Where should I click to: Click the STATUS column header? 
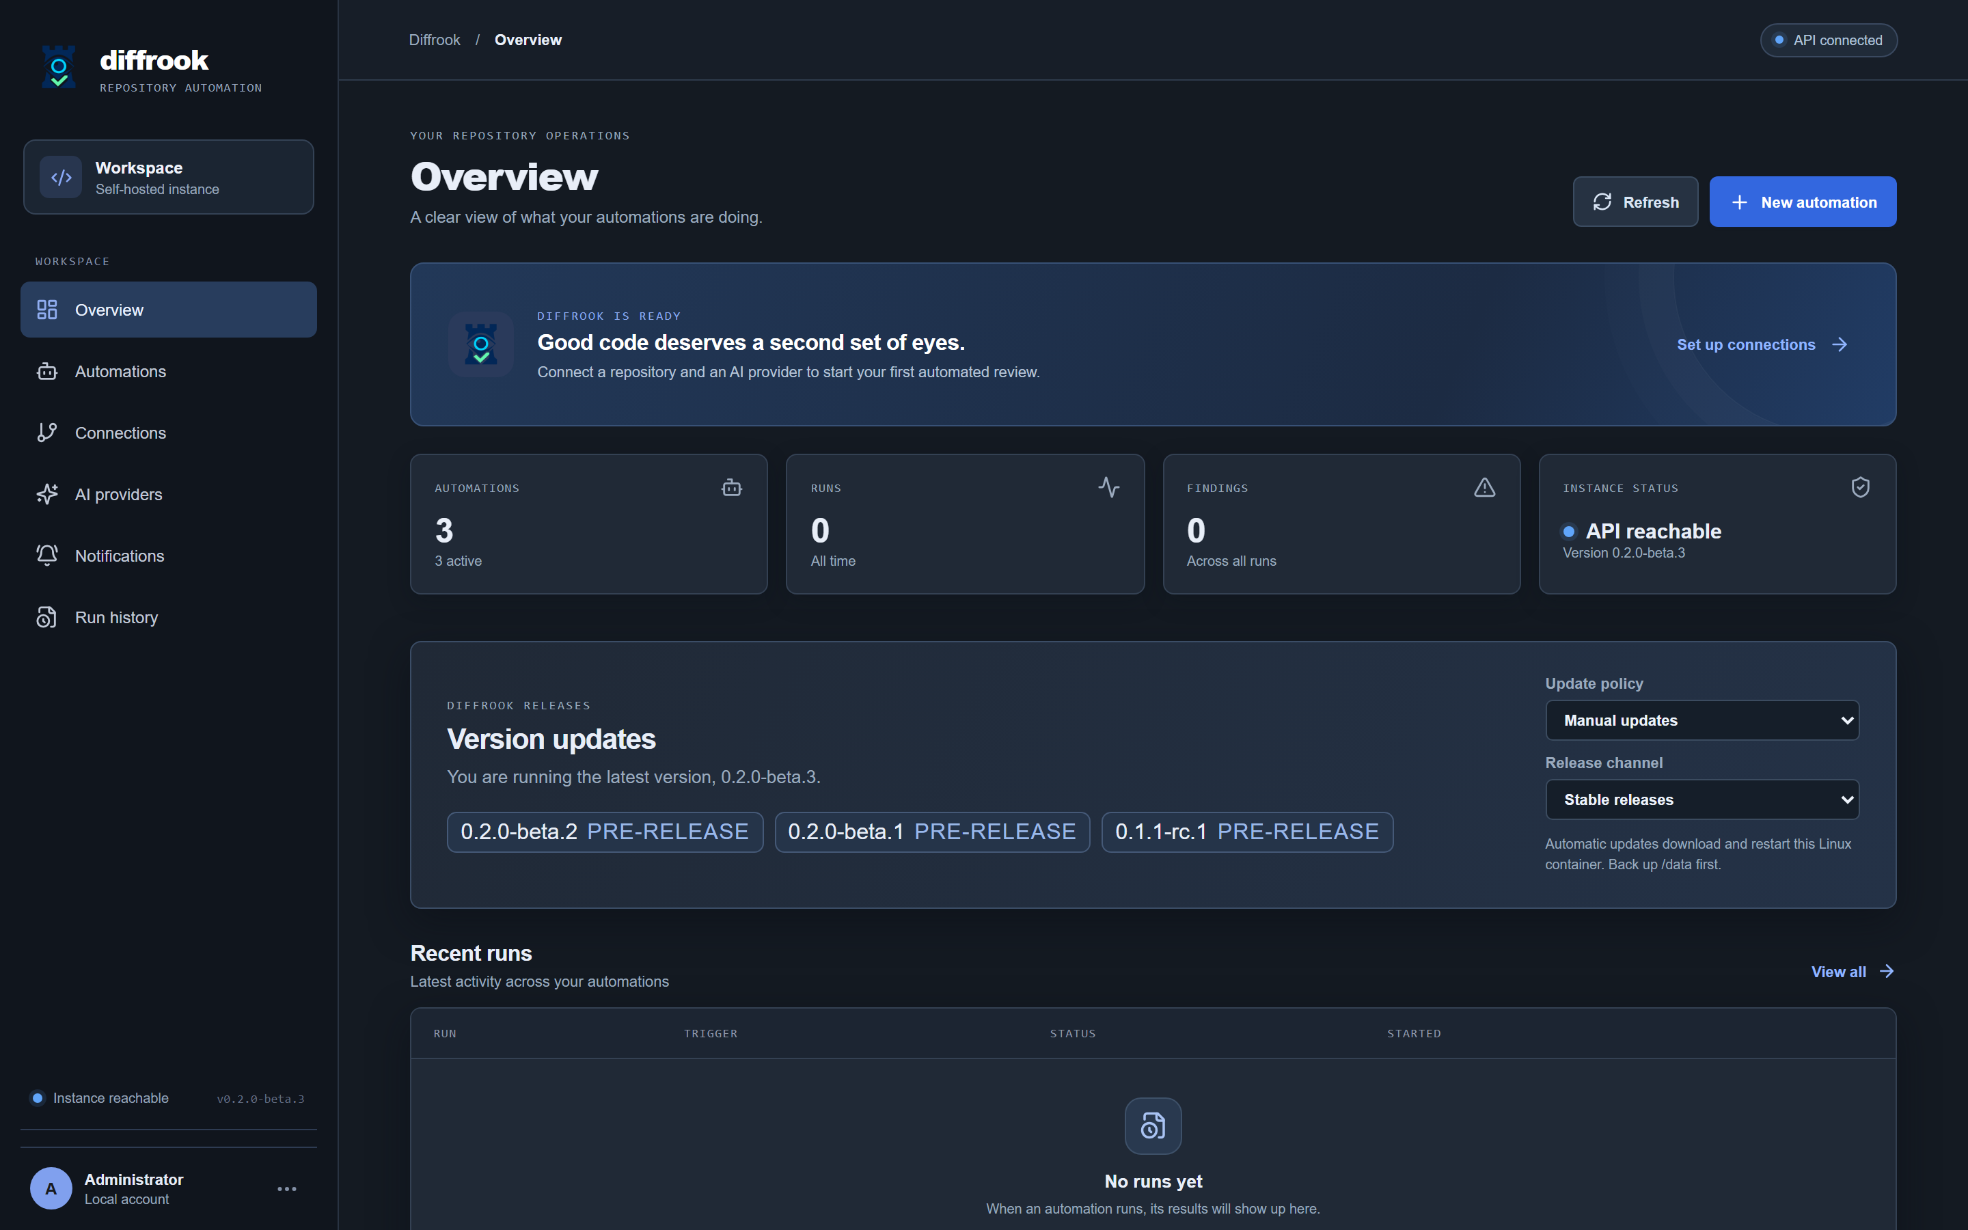pyautogui.click(x=1073, y=1034)
